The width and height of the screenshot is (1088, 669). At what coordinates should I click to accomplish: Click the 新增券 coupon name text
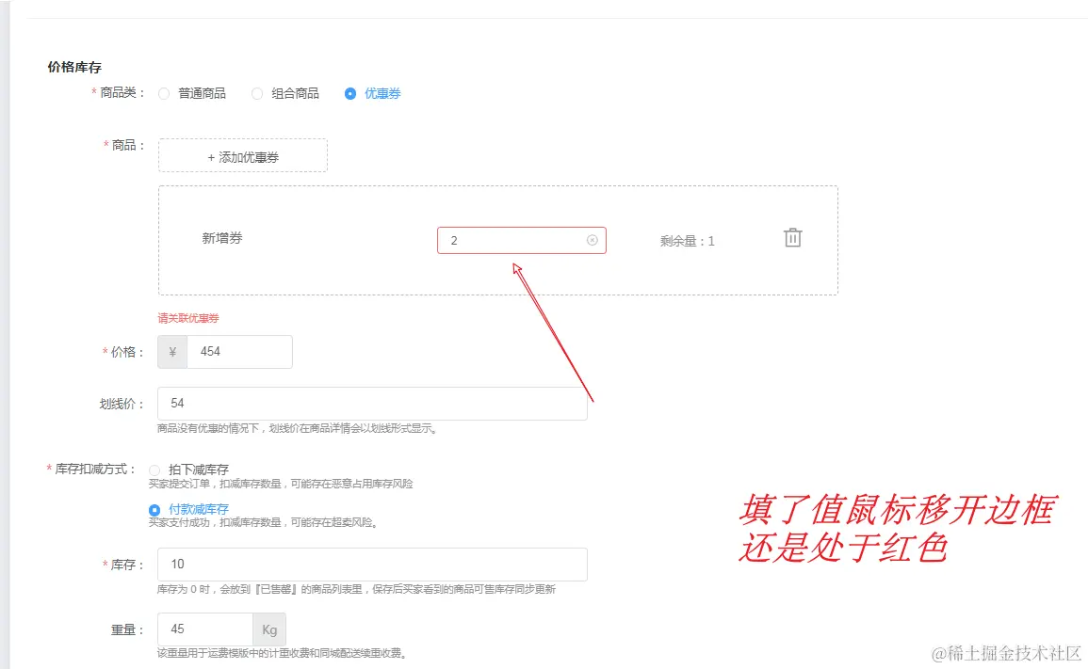point(222,238)
